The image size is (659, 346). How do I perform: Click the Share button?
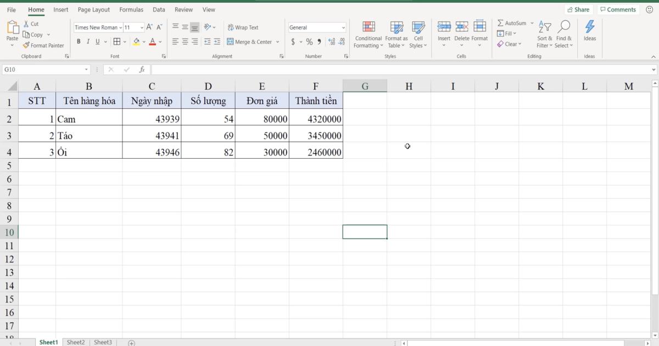click(x=578, y=9)
